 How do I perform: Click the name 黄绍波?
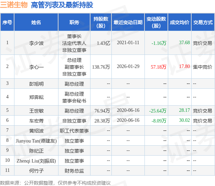point(36,131)
